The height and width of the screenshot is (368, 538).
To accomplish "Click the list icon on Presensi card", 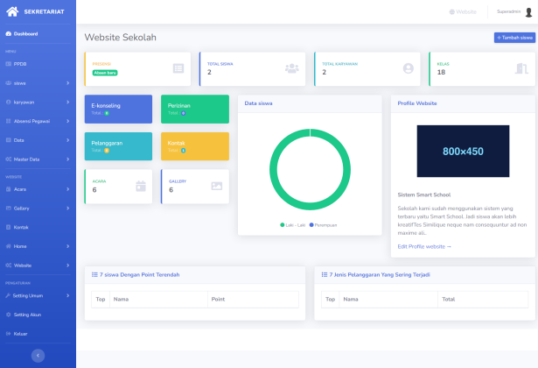I will [x=178, y=68].
